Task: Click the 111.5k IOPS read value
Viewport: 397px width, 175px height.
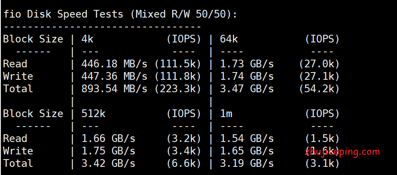Action: [178, 64]
